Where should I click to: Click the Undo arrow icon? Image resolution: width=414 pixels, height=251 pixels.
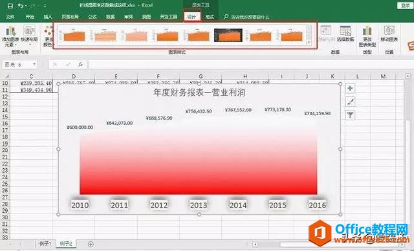[x=21, y=6]
